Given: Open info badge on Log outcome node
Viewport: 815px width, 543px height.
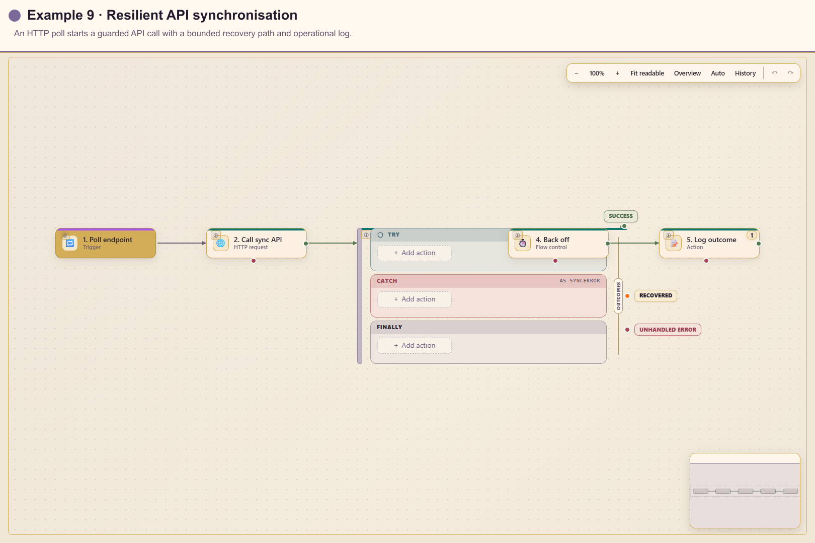Looking at the screenshot, I should pyautogui.click(x=669, y=236).
